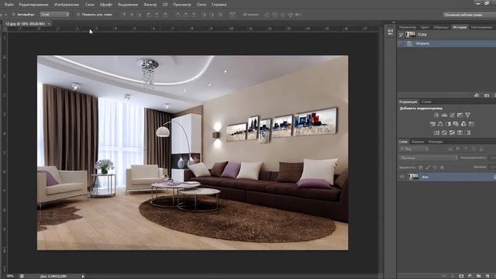The width and height of the screenshot is (496, 279).
Task: Add Color Lookup grid icon
Action: (471, 124)
